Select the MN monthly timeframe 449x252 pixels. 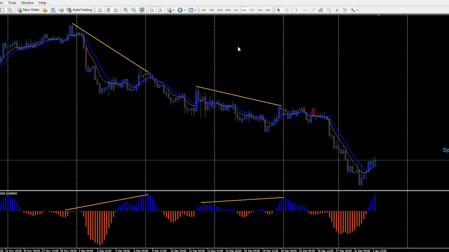[268, 10]
